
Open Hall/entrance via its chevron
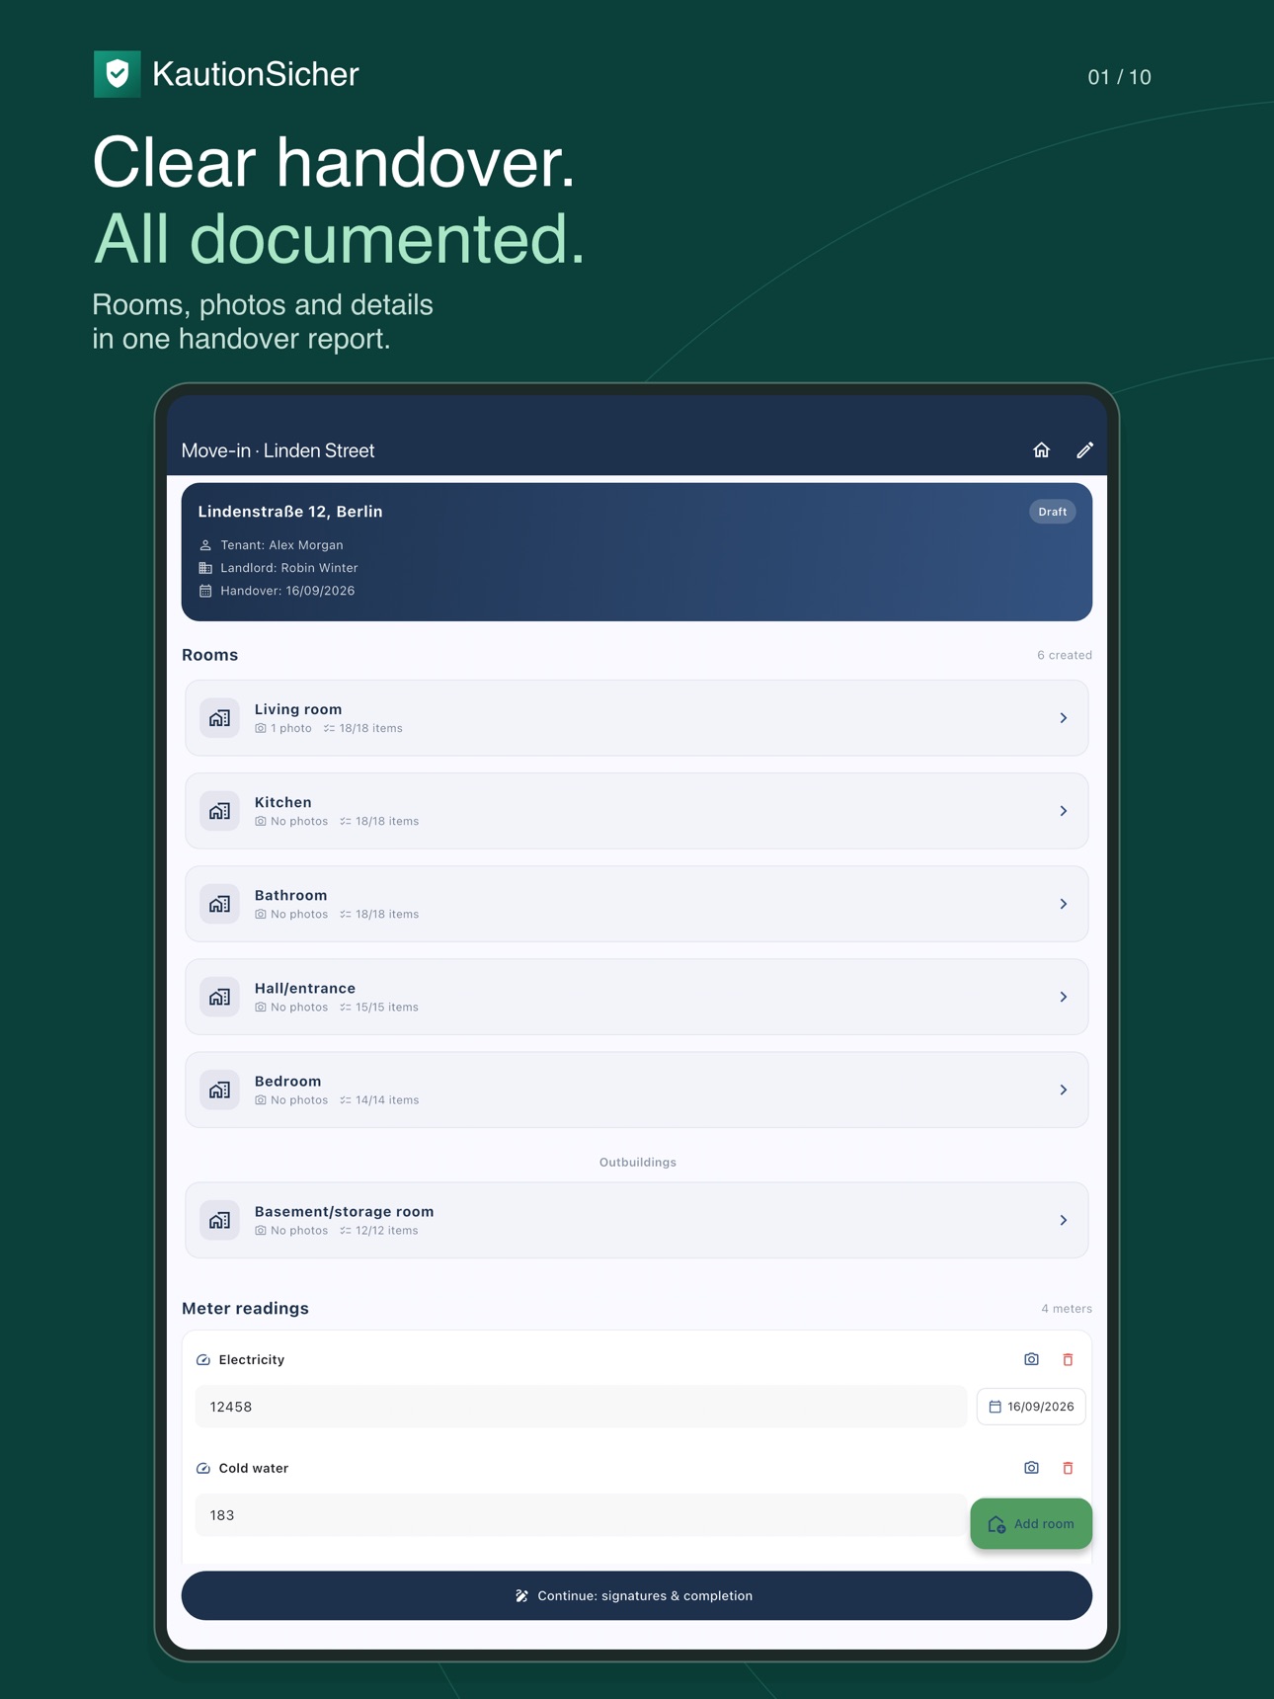click(1064, 997)
